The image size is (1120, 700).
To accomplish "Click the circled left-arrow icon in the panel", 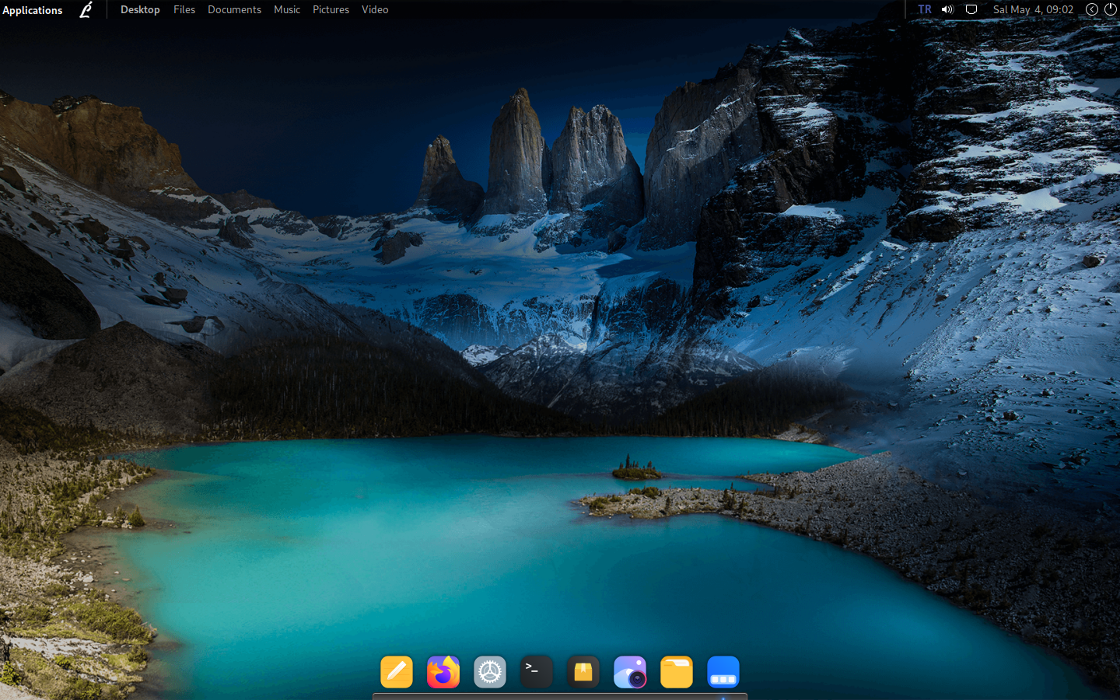I will (1092, 9).
